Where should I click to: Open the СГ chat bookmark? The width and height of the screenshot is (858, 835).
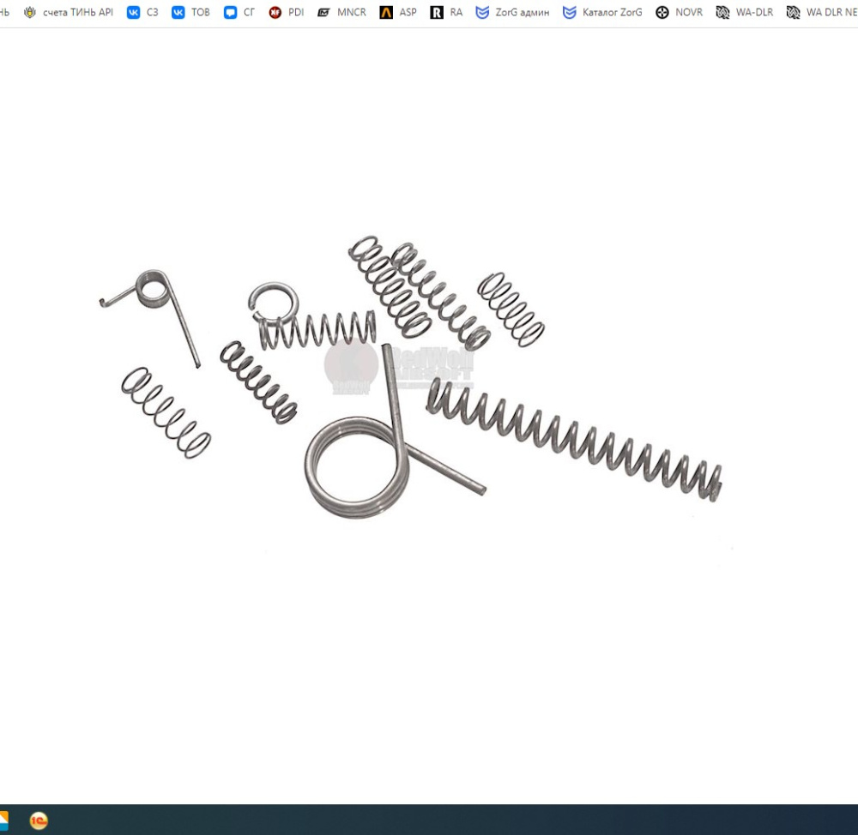click(239, 12)
